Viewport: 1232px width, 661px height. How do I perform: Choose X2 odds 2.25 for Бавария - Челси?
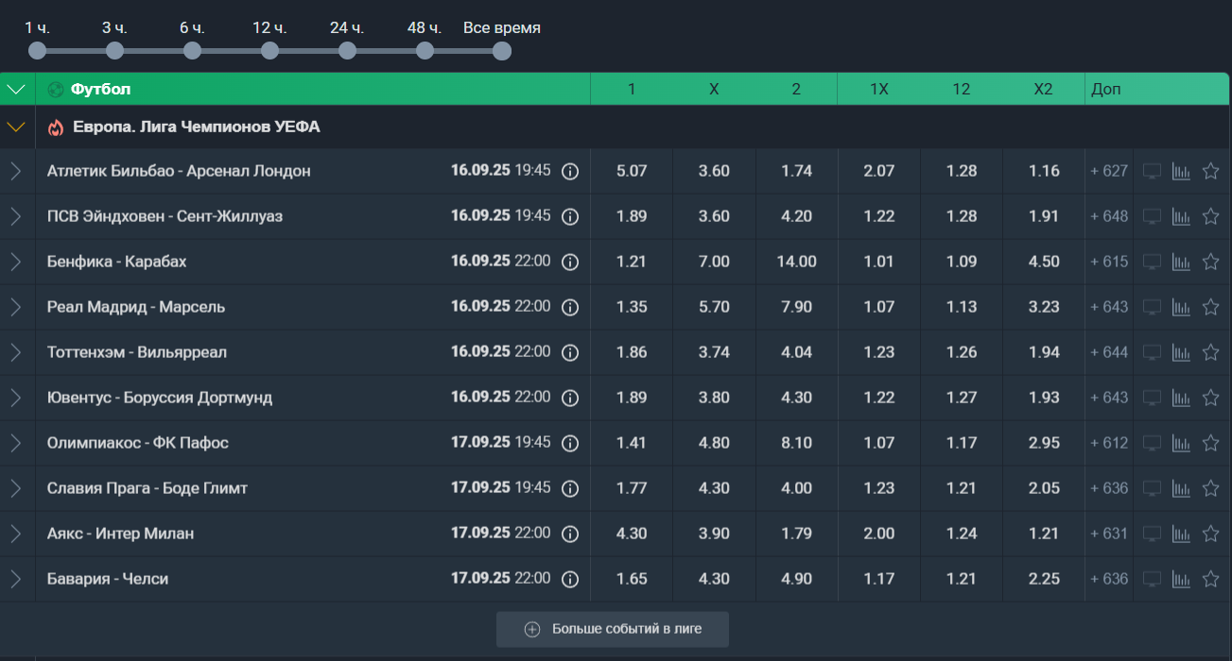pos(1044,579)
